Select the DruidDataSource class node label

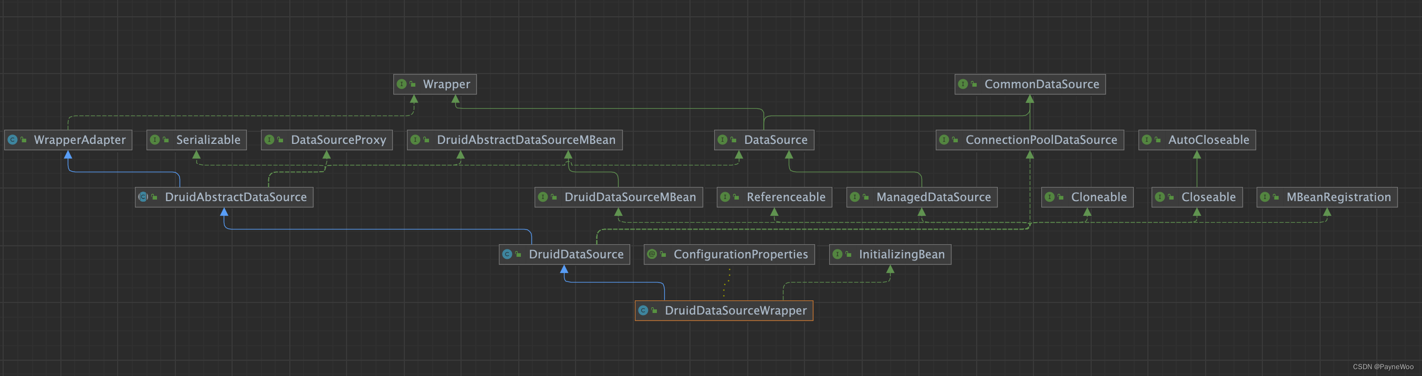point(576,254)
